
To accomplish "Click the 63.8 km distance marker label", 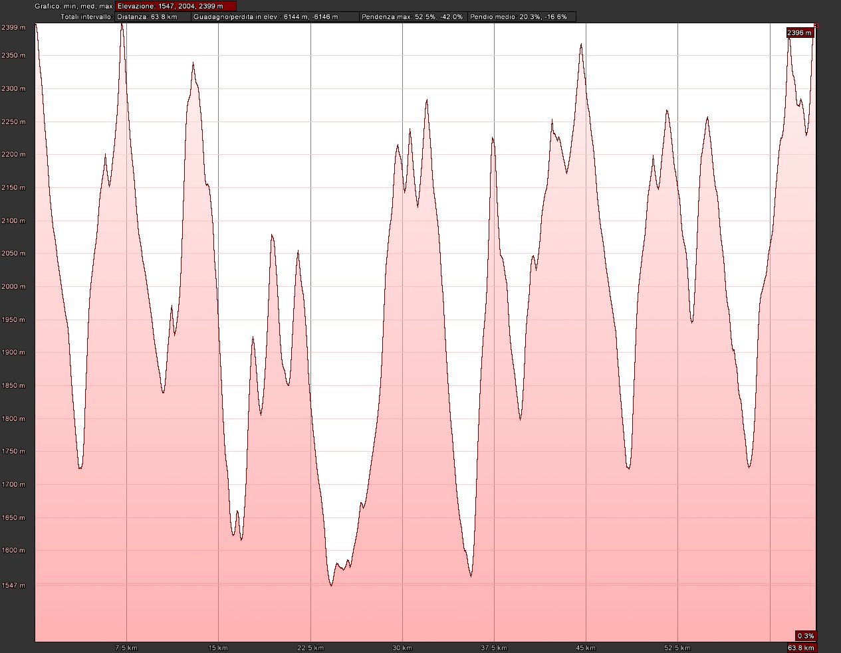I will [801, 648].
